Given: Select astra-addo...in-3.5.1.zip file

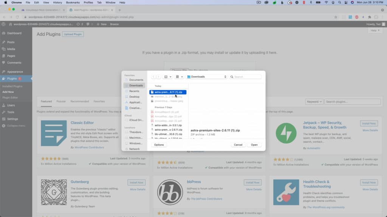Looking at the screenshot, I should [168, 125].
